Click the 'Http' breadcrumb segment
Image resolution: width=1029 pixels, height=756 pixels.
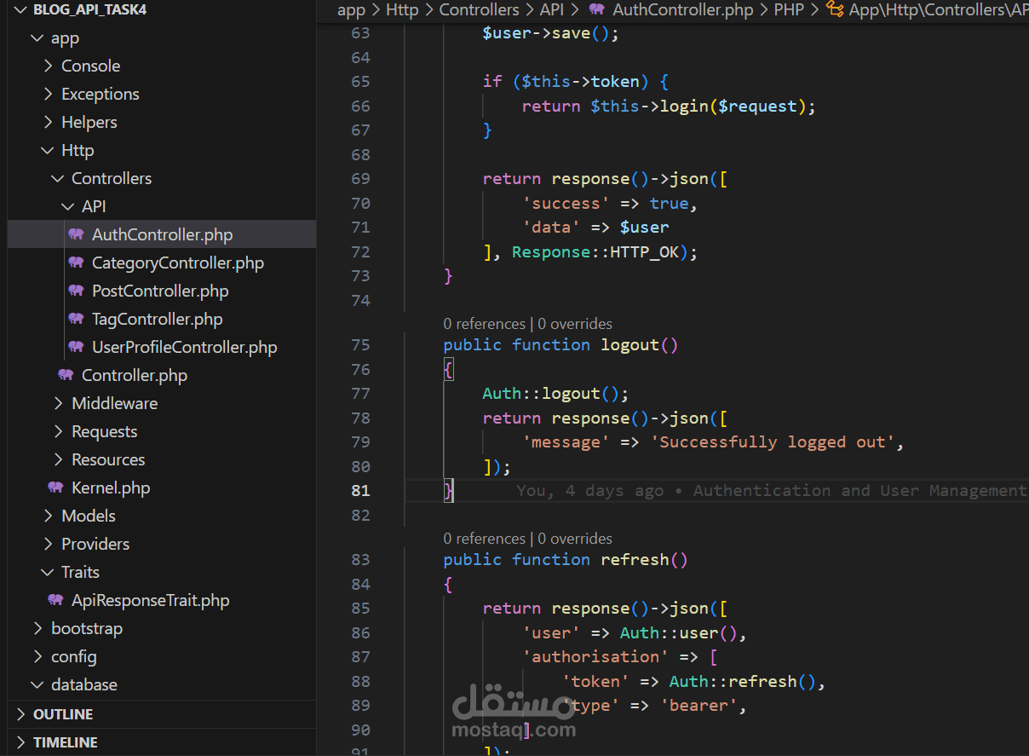coord(402,10)
